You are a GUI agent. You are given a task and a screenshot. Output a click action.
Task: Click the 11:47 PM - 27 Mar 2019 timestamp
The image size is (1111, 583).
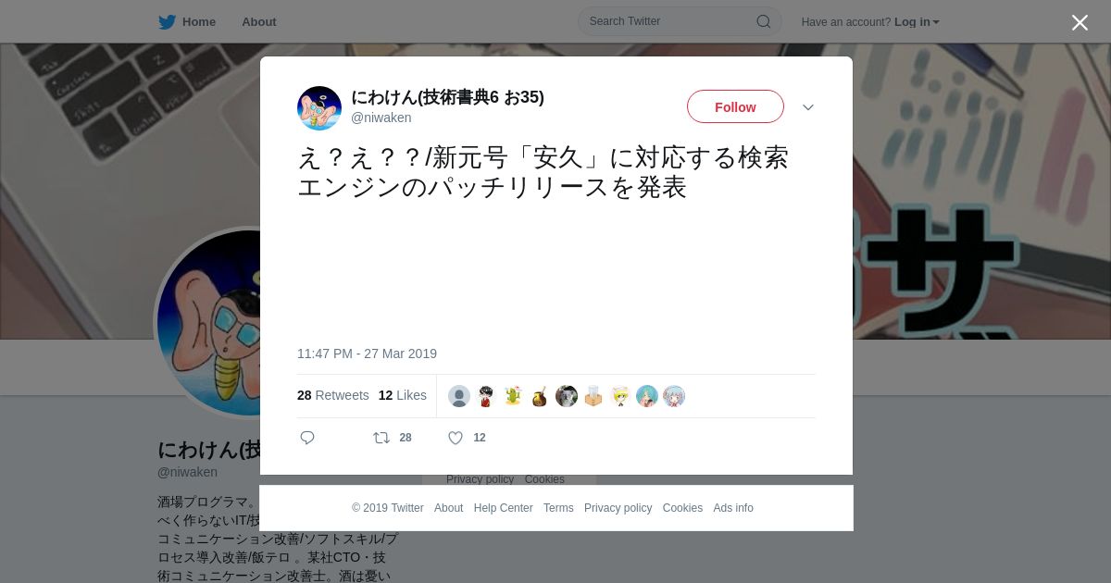367,354
